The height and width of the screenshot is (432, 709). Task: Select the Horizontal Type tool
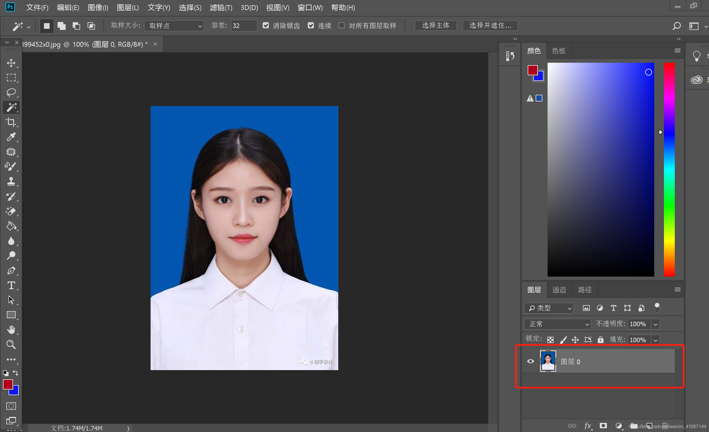click(11, 285)
